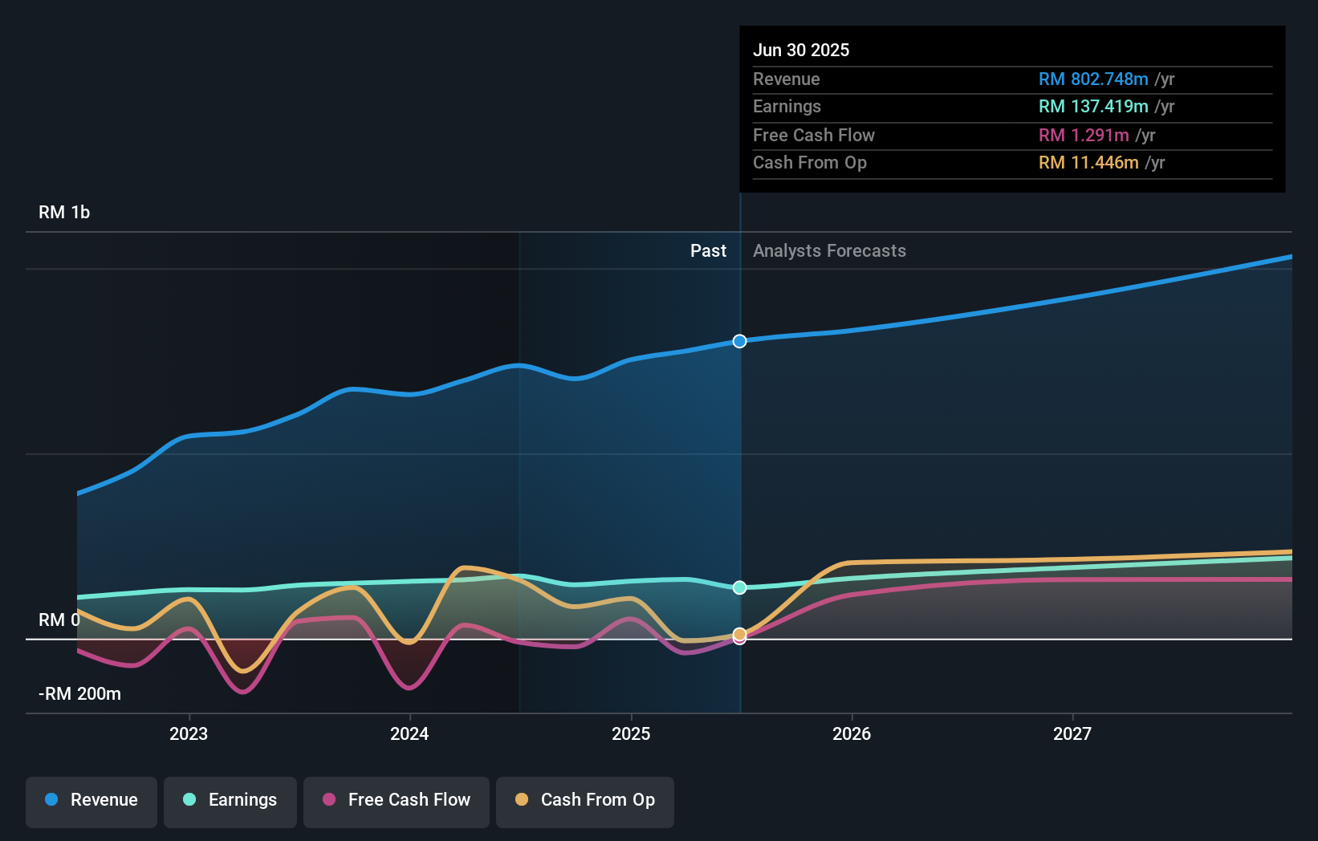Toggle the Earnings series off
1318x841 pixels.
[230, 800]
